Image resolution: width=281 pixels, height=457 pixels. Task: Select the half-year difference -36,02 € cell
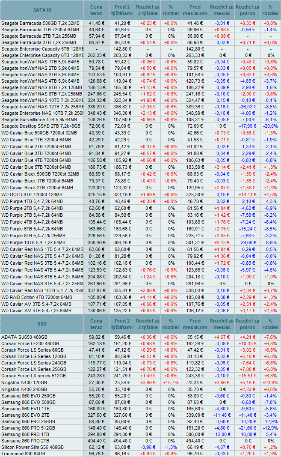pos(248,107)
